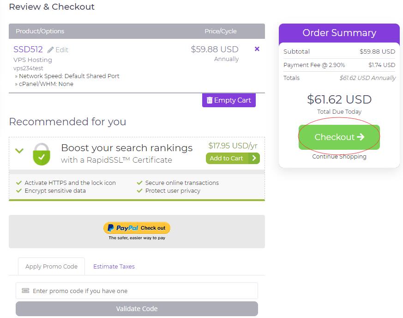
Task: Click the pencil Edit icon beside SSD512
Action: point(51,50)
